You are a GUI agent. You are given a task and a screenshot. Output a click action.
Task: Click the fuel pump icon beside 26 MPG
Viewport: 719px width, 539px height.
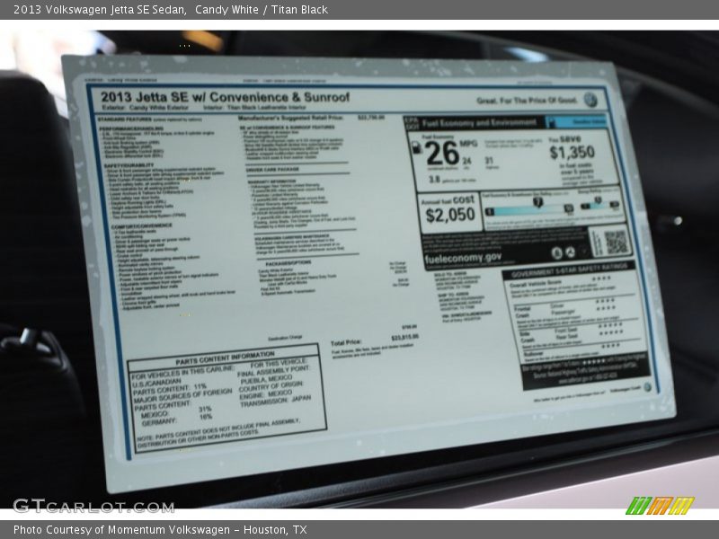(416, 147)
